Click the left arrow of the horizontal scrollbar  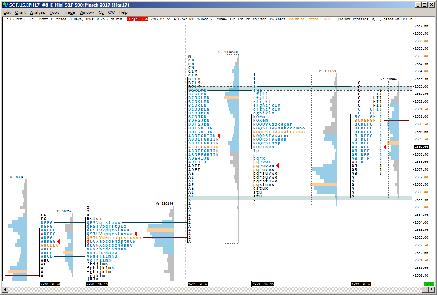click(x=5, y=290)
